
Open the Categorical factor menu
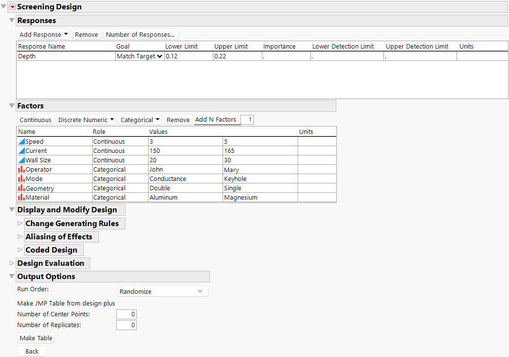140,120
